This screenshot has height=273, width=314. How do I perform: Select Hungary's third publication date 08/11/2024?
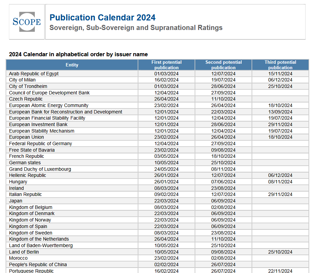(280, 182)
